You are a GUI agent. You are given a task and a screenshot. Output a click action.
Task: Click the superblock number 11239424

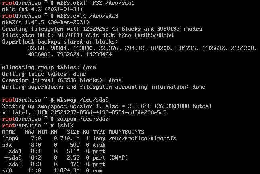[99, 54]
